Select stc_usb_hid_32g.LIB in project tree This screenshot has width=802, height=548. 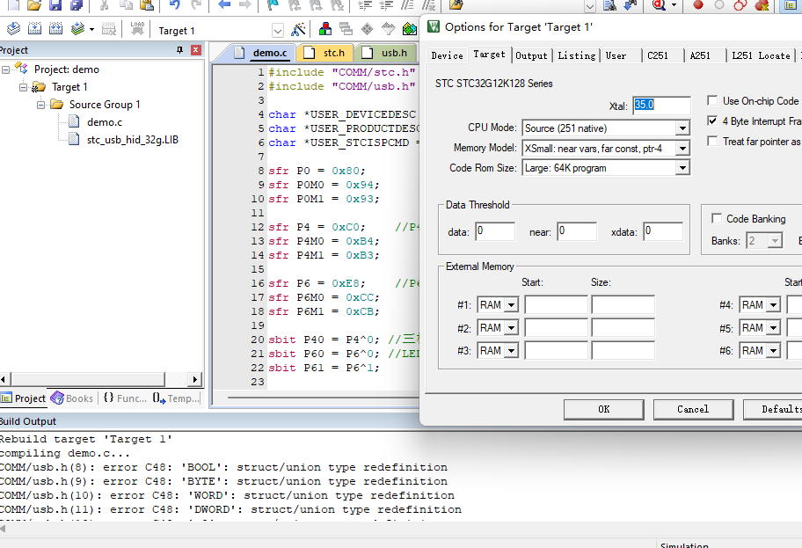pyautogui.click(x=132, y=140)
